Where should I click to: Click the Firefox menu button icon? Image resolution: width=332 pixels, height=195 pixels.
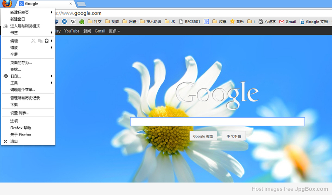coord(6,4)
